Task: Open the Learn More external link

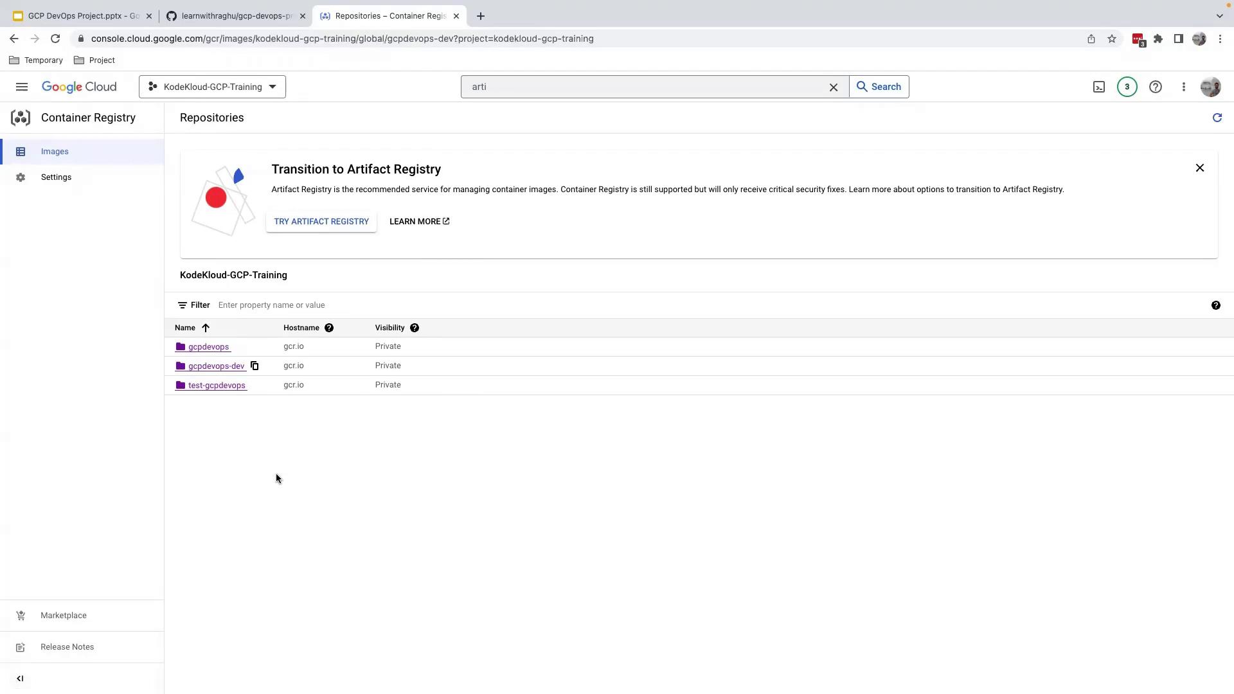Action: coord(419,222)
